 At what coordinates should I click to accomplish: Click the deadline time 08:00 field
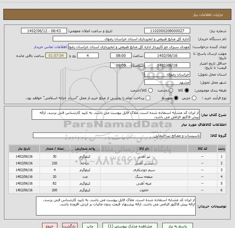coord(121,55)
